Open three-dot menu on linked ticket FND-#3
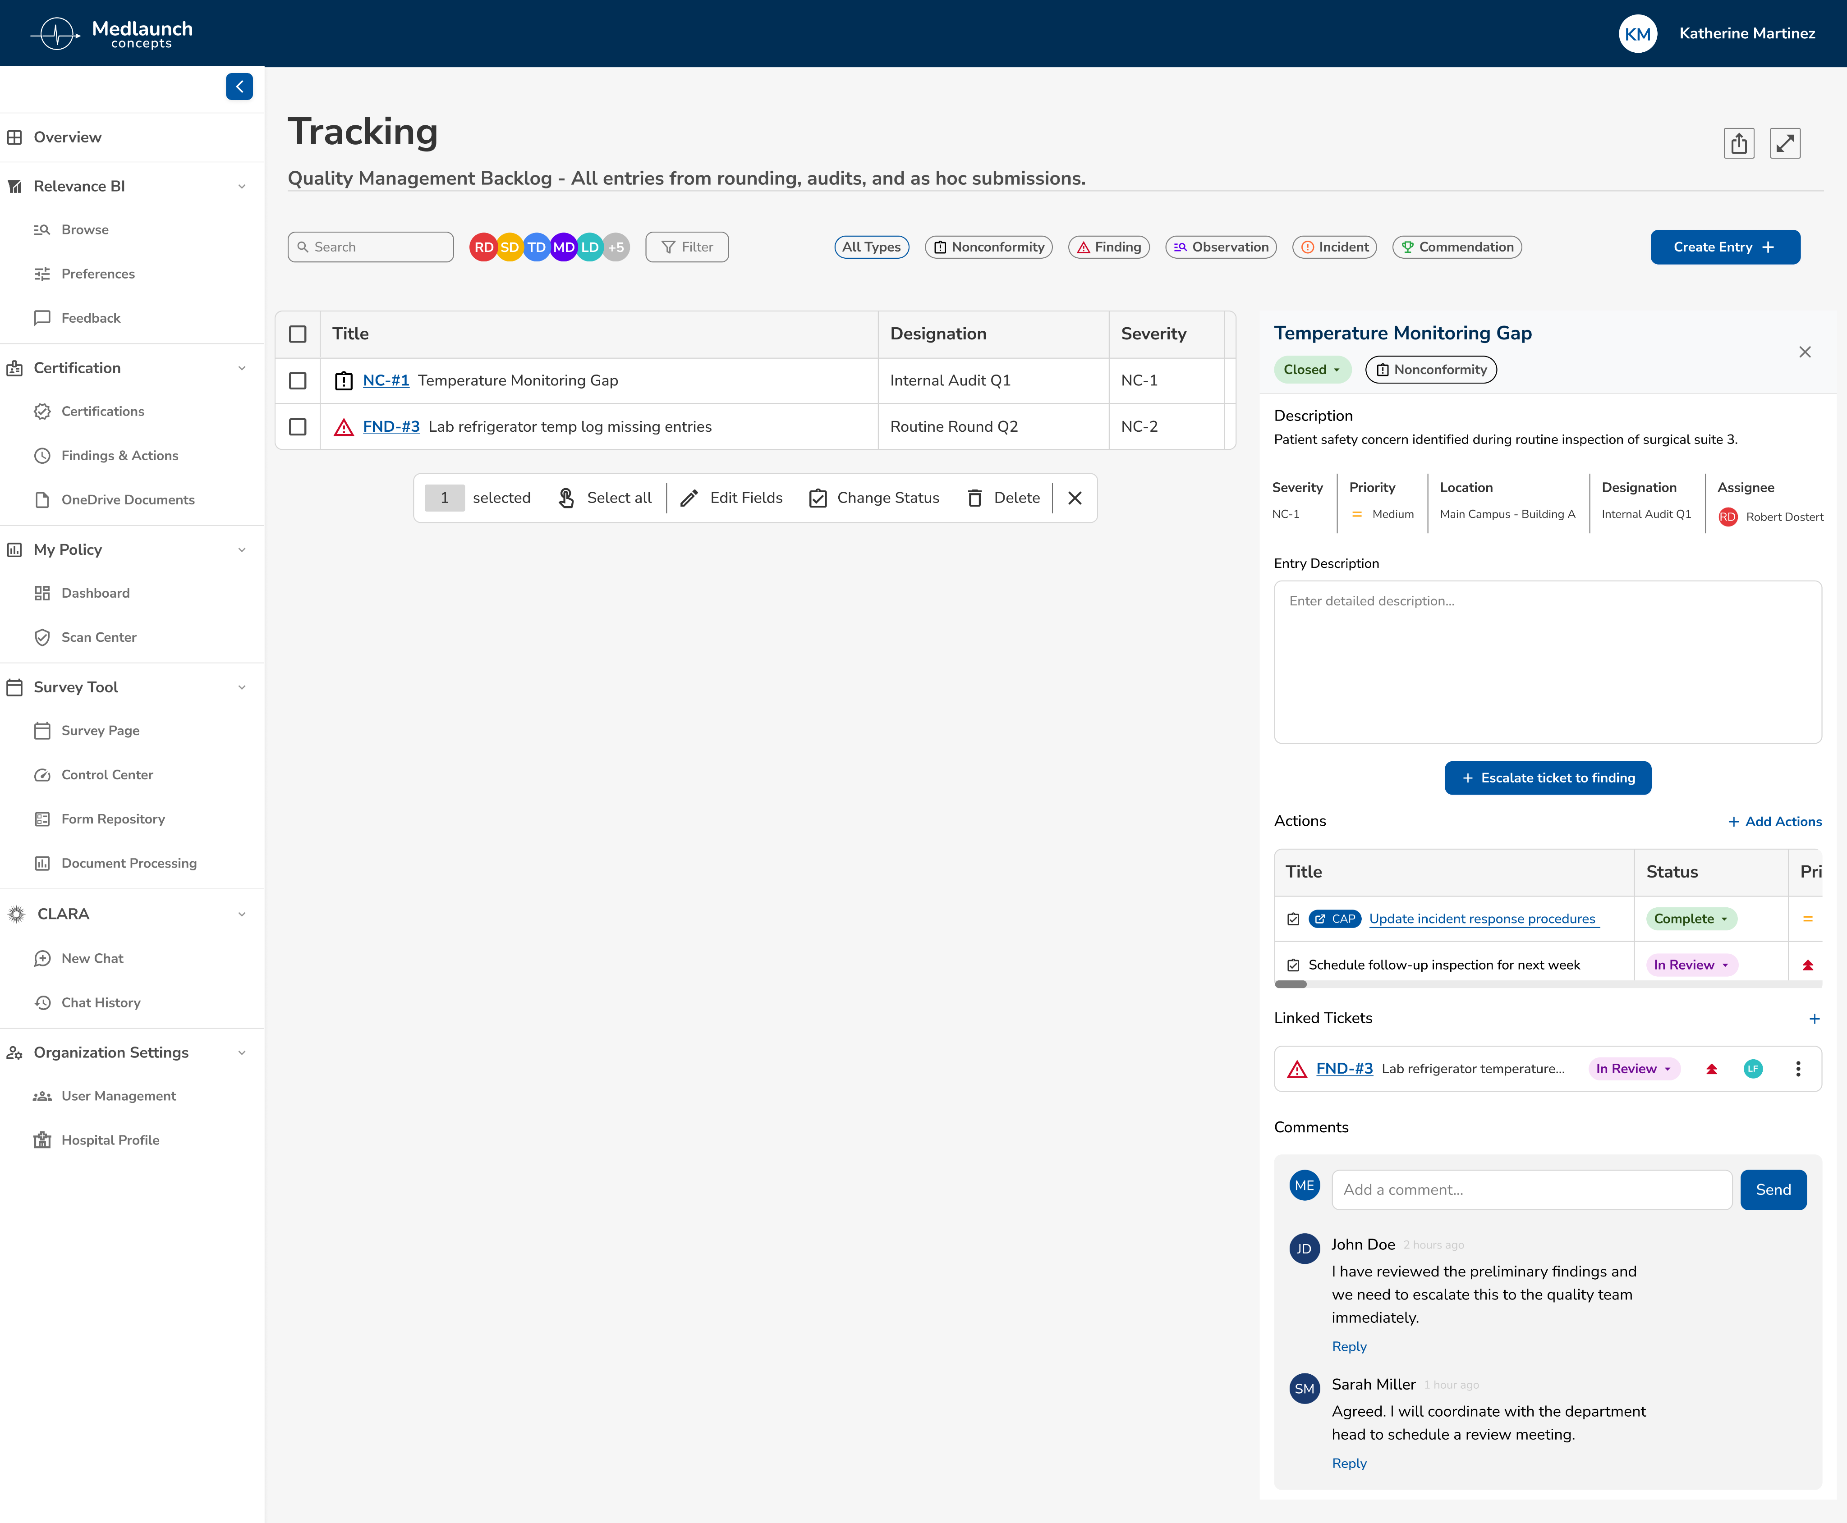The height and width of the screenshot is (1523, 1847). coord(1798,1069)
